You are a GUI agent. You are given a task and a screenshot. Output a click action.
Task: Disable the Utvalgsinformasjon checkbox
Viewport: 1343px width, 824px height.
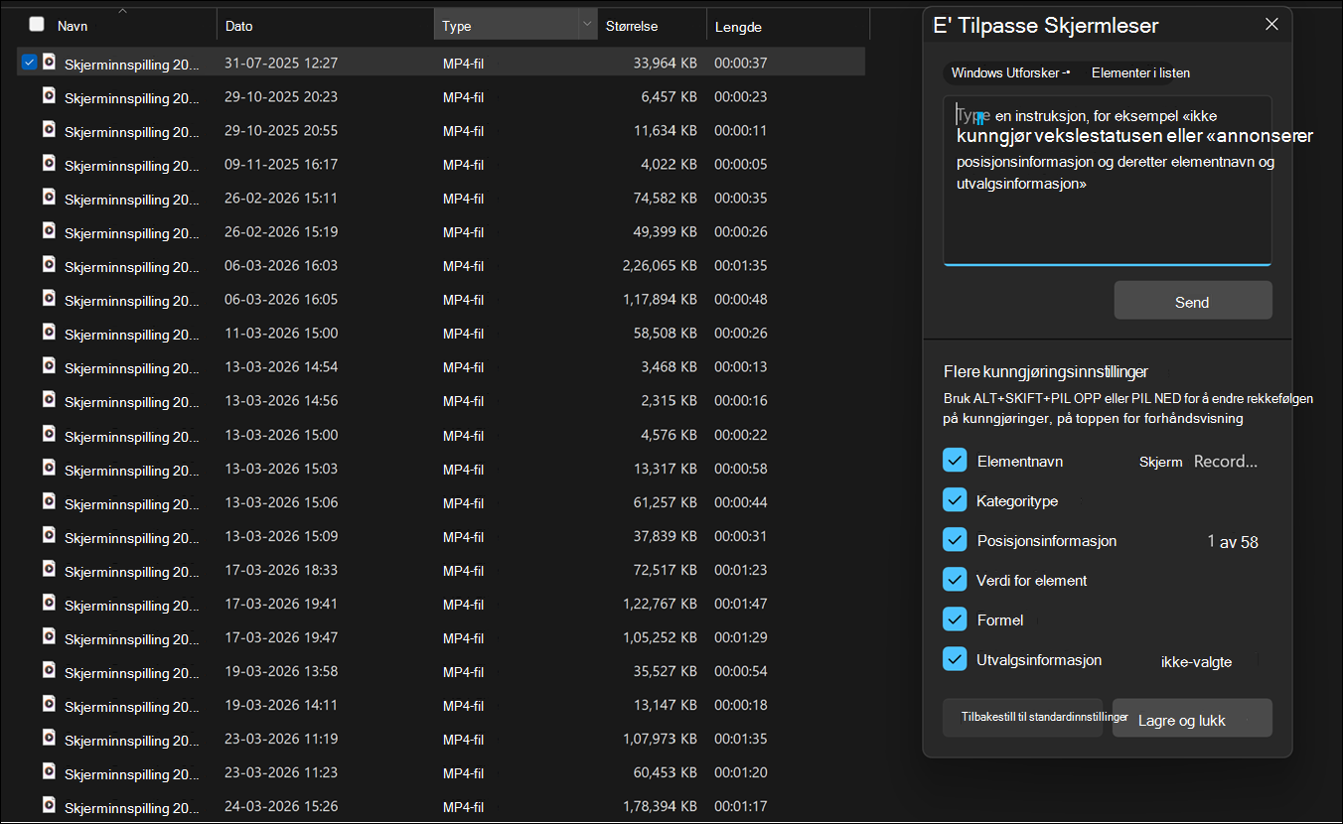click(955, 659)
